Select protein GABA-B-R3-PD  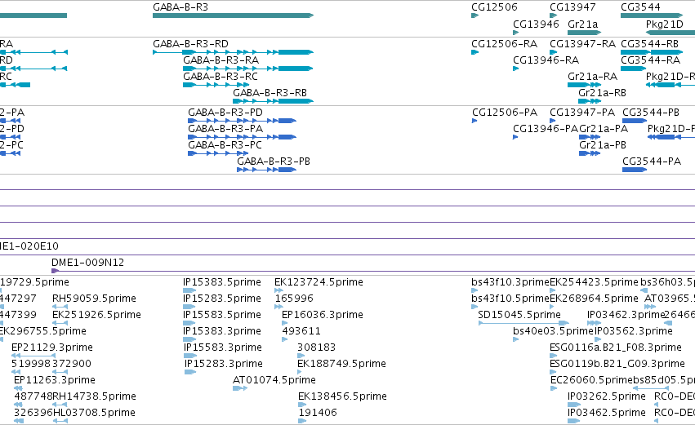point(225,113)
